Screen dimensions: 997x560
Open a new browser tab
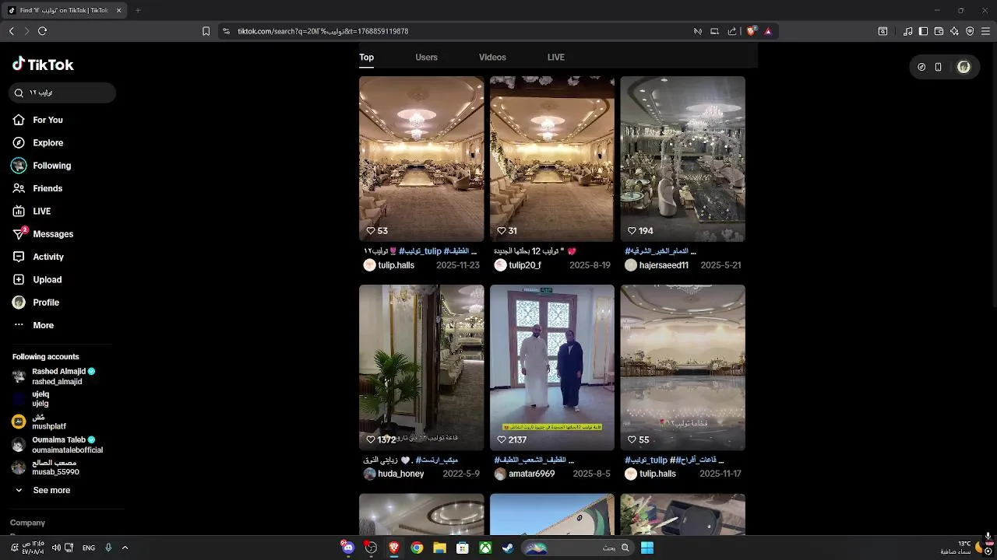[x=138, y=10]
